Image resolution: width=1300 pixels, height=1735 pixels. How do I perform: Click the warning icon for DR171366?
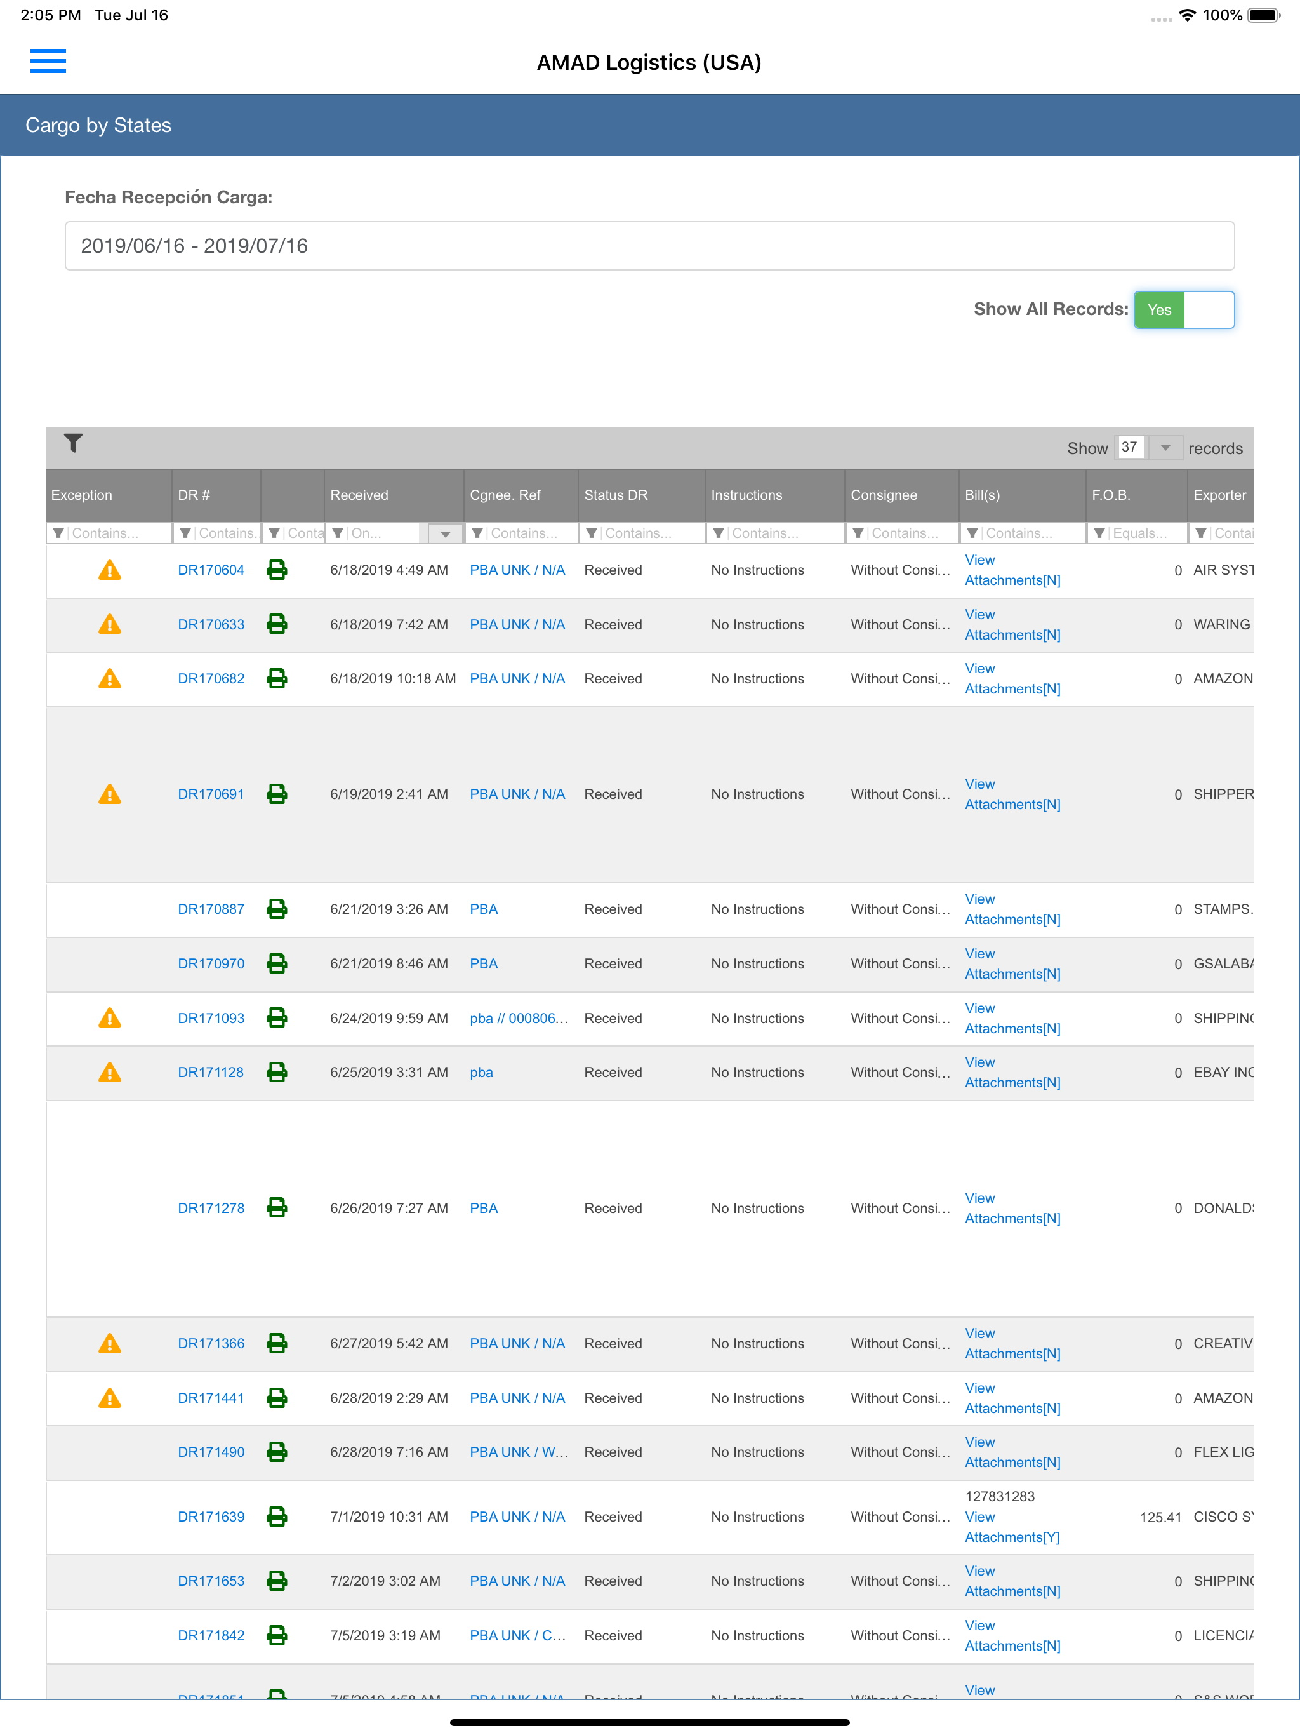pyautogui.click(x=110, y=1344)
